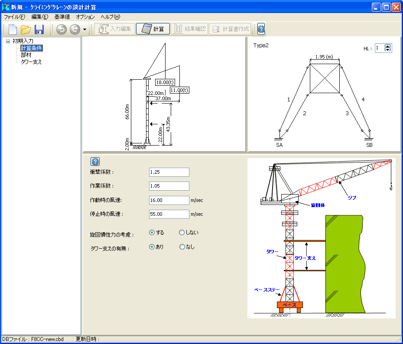Select タワー支え in the tree

point(31,62)
